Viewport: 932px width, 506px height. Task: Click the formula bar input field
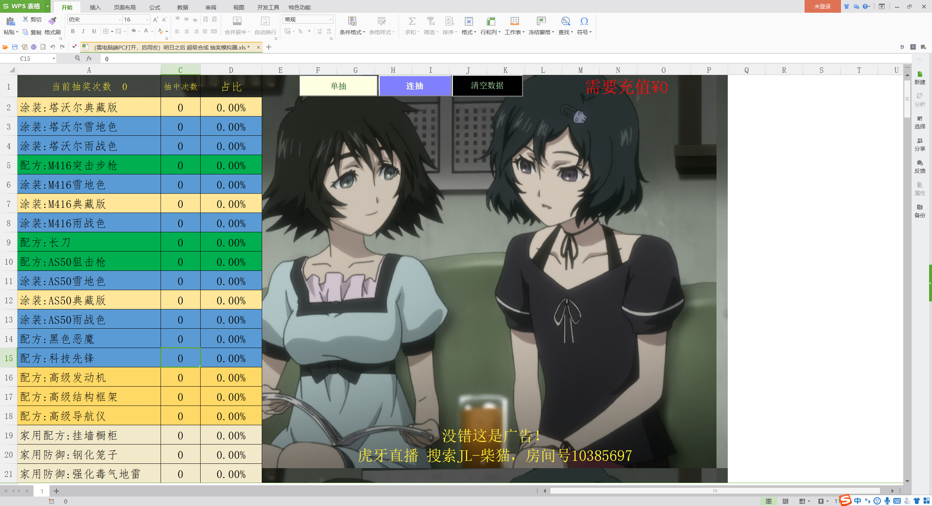[506, 59]
